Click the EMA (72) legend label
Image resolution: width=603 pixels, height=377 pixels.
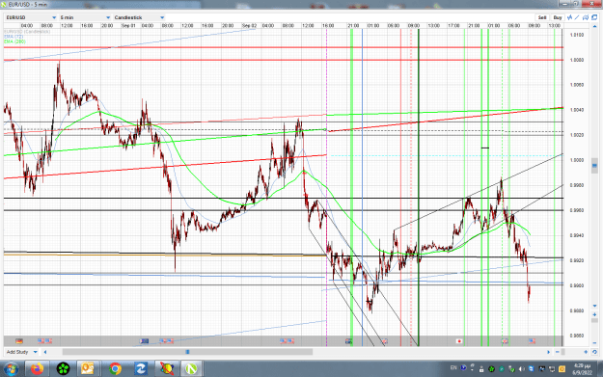coord(14,37)
